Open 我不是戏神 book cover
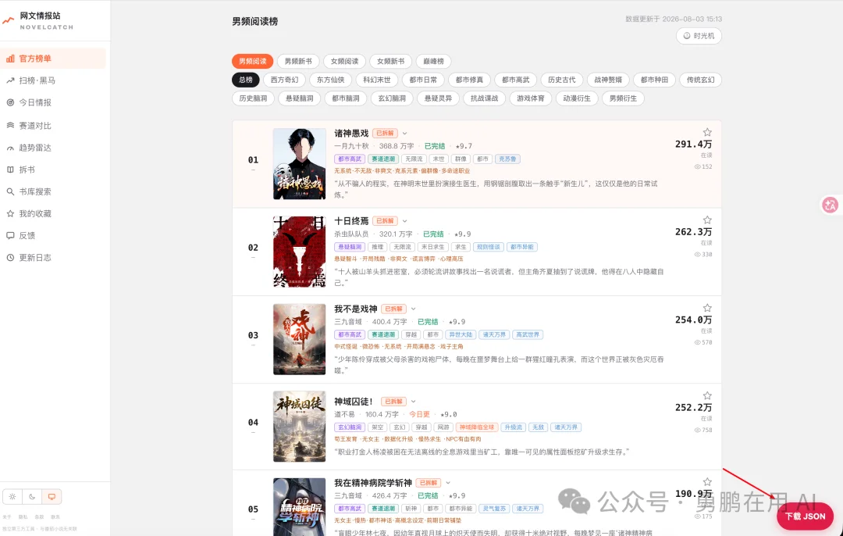 pos(300,340)
